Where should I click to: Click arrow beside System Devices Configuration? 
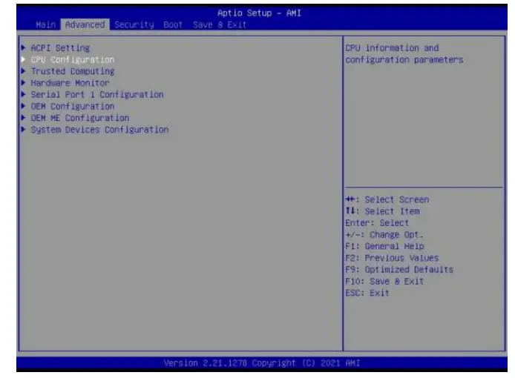(x=23, y=129)
